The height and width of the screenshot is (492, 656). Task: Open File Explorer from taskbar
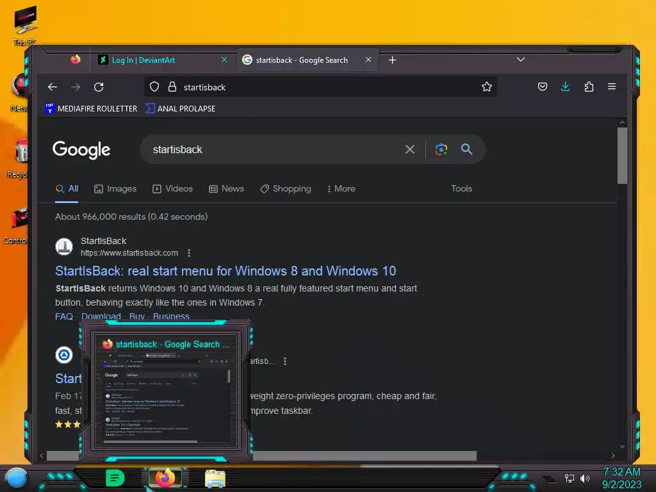[x=215, y=478]
